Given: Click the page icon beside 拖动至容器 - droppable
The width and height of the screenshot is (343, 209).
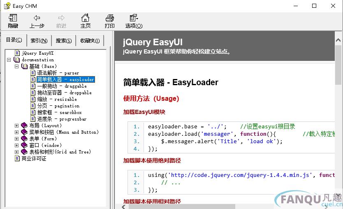Looking at the screenshot, I should 33,92.
